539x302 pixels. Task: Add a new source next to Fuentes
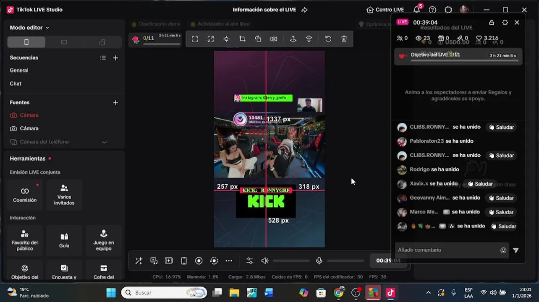tap(115, 102)
